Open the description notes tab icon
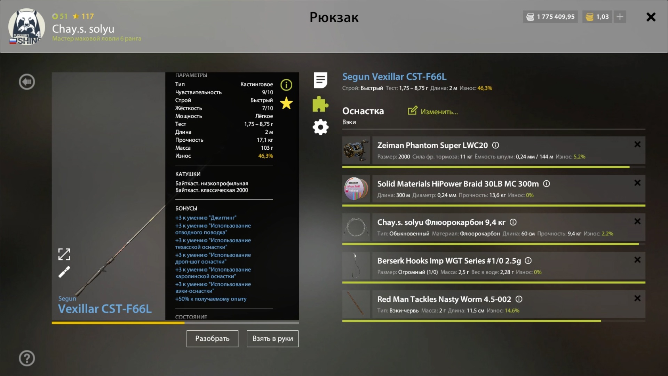This screenshot has height=376, width=668. tap(320, 80)
